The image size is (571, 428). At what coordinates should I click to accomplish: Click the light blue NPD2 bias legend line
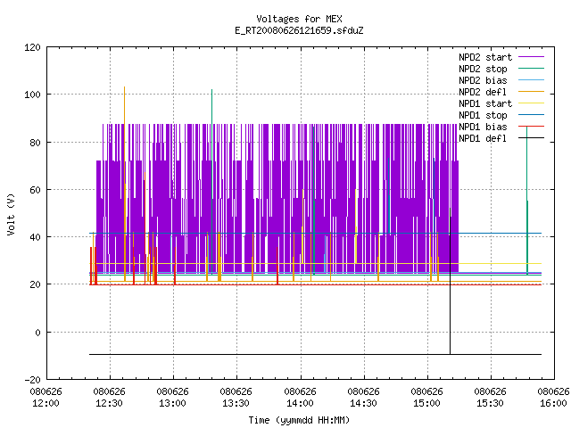point(532,79)
